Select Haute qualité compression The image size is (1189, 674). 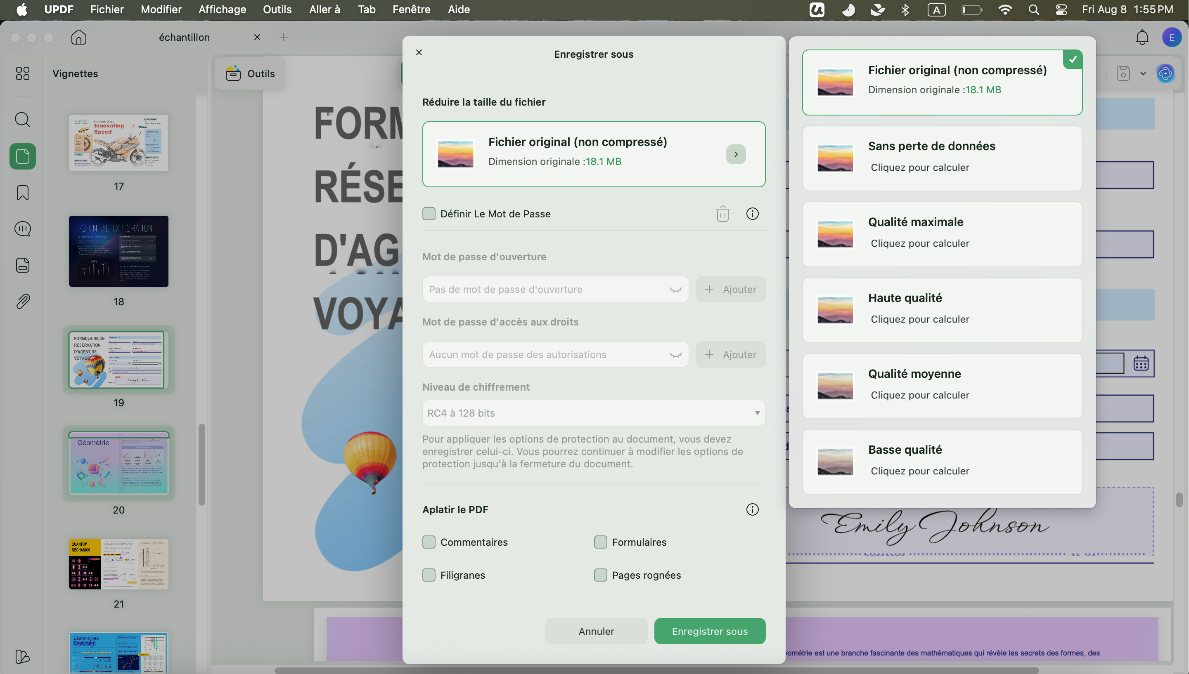point(942,310)
